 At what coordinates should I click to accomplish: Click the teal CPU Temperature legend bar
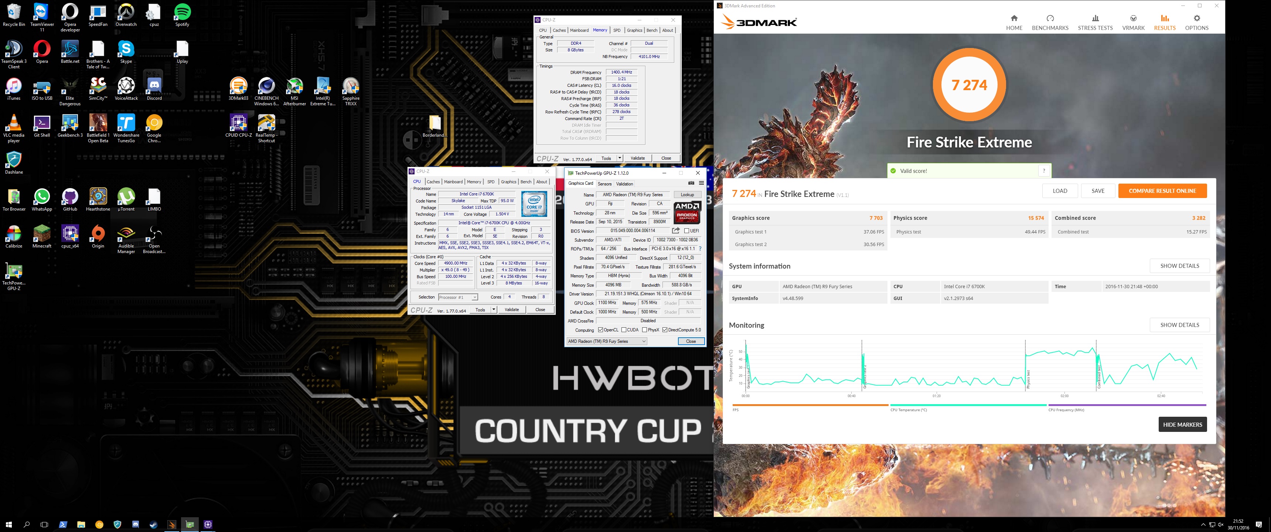(x=968, y=405)
